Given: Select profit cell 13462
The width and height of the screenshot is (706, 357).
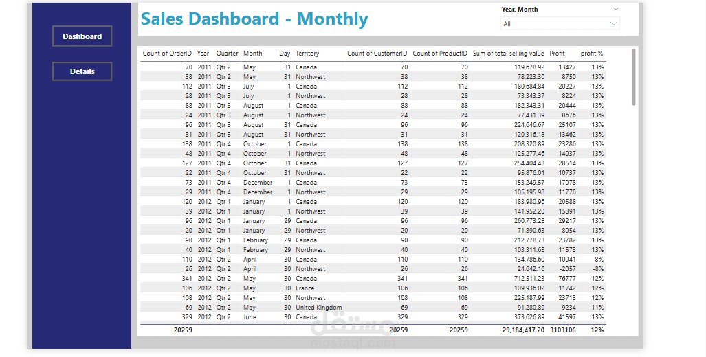Looking at the screenshot, I should click(567, 135).
